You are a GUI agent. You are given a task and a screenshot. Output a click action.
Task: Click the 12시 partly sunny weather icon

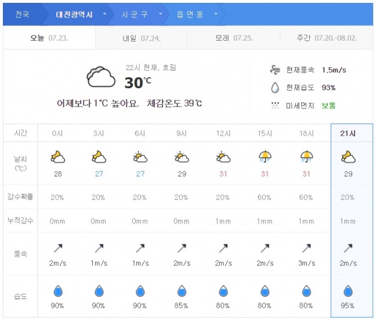(x=223, y=157)
